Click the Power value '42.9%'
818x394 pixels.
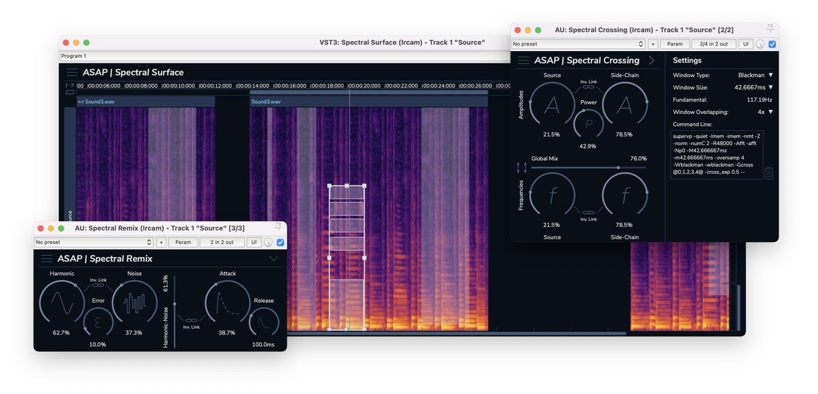tap(588, 146)
